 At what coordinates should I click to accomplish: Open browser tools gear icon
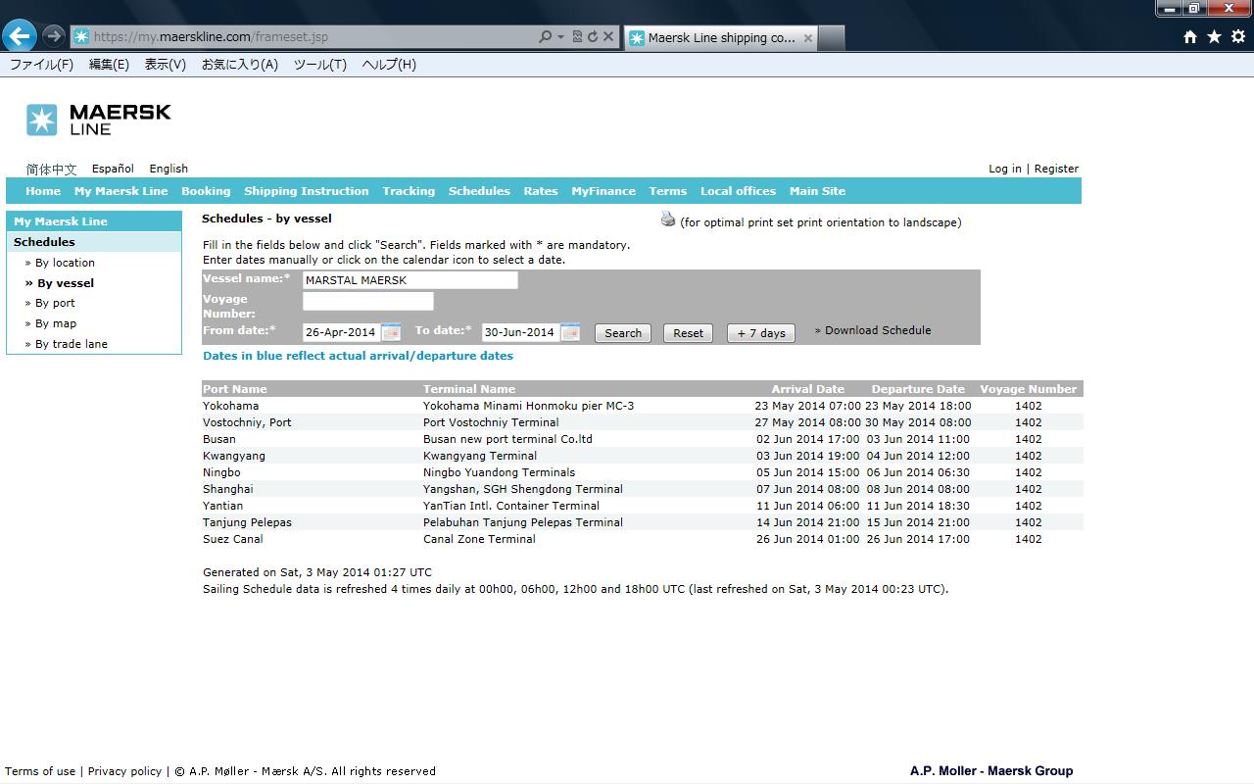tap(1238, 36)
